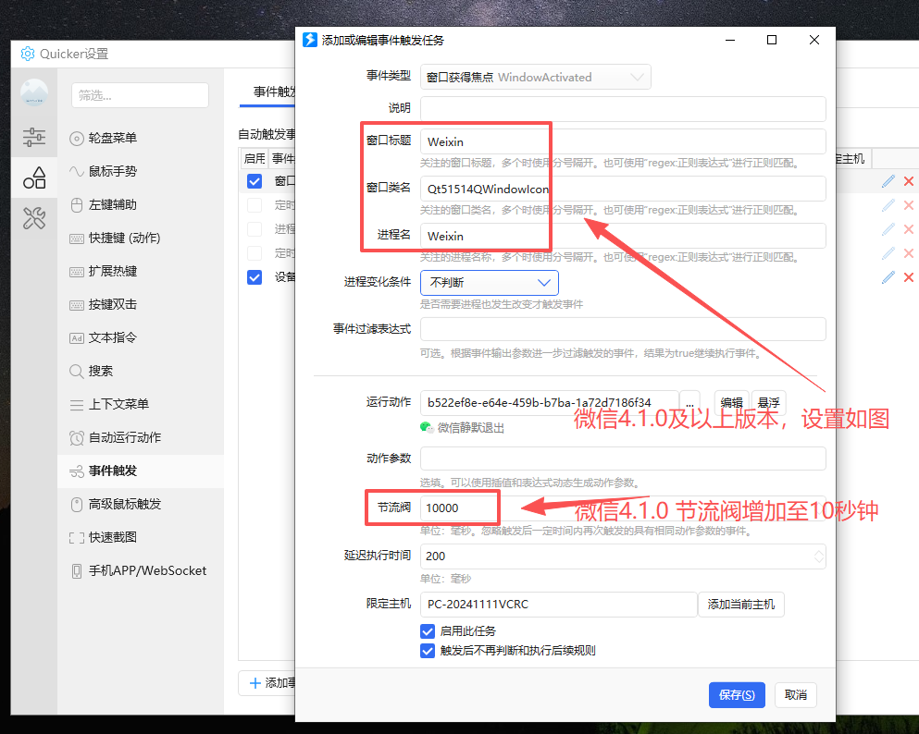Adjust the 延迟执行时间 spinner arrows
Viewport: 919px width, 734px height.
819,557
